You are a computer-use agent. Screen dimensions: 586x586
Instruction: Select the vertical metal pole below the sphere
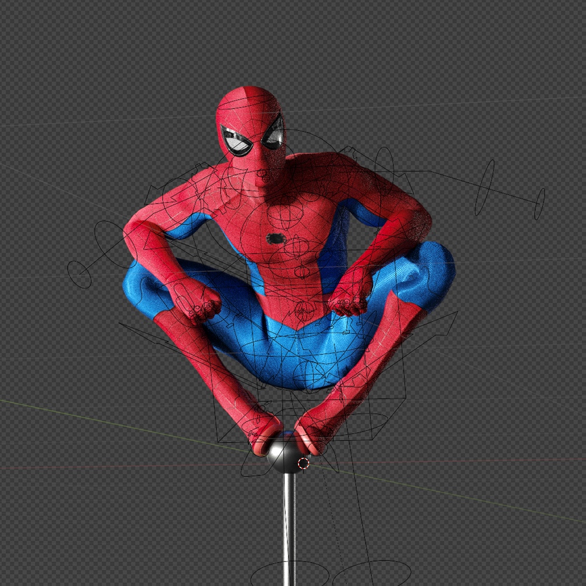[289, 529]
